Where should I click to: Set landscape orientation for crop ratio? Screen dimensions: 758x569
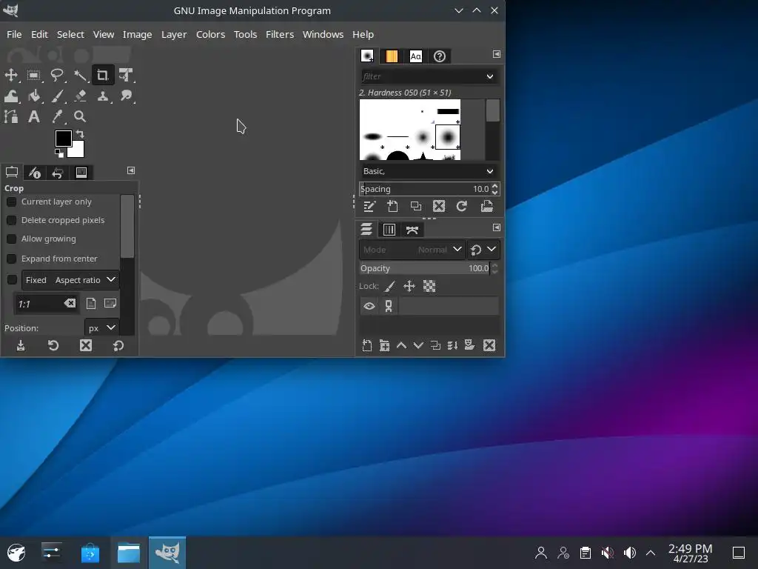tap(110, 303)
